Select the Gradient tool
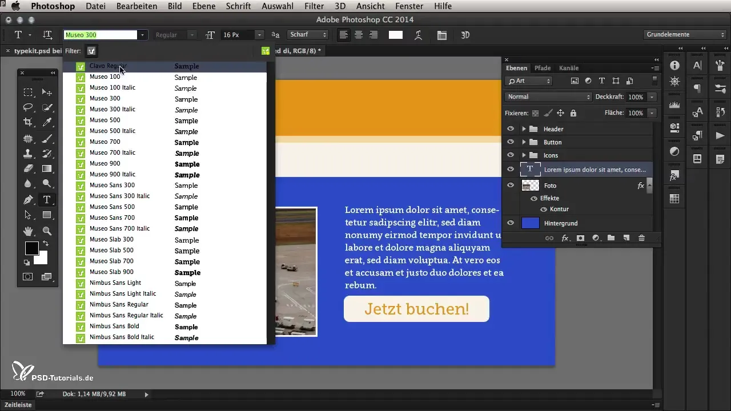This screenshot has width=731, height=411. point(47,168)
